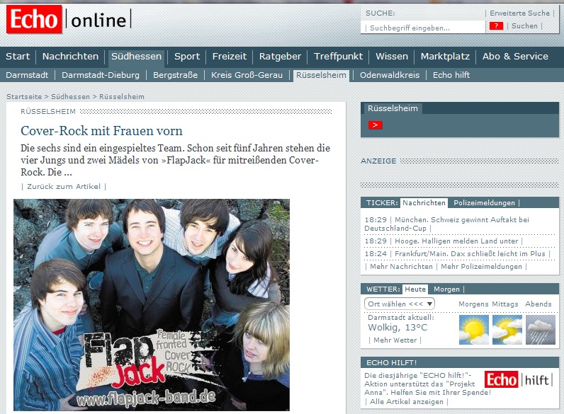
Task: Select the Rüsselsheim sub-navigation tab
Action: tap(321, 75)
